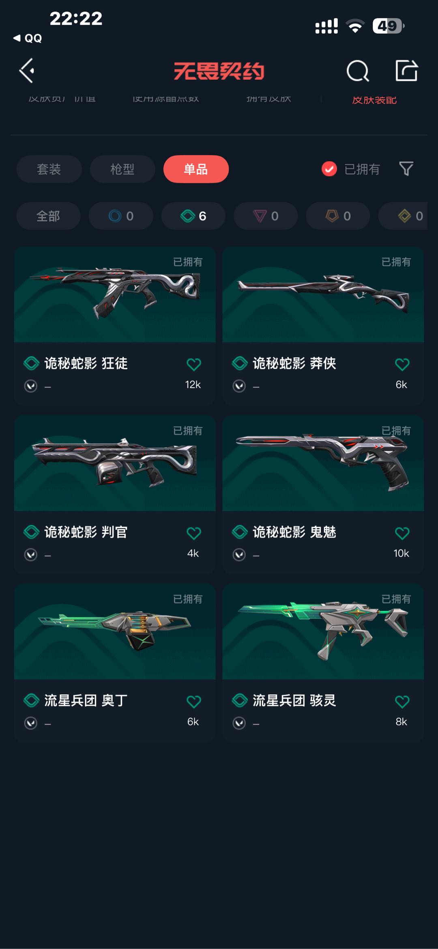Viewport: 438px width, 949px height.
Task: Favorite 诡秘蛇影 判官 with heart icon
Action: (x=193, y=533)
